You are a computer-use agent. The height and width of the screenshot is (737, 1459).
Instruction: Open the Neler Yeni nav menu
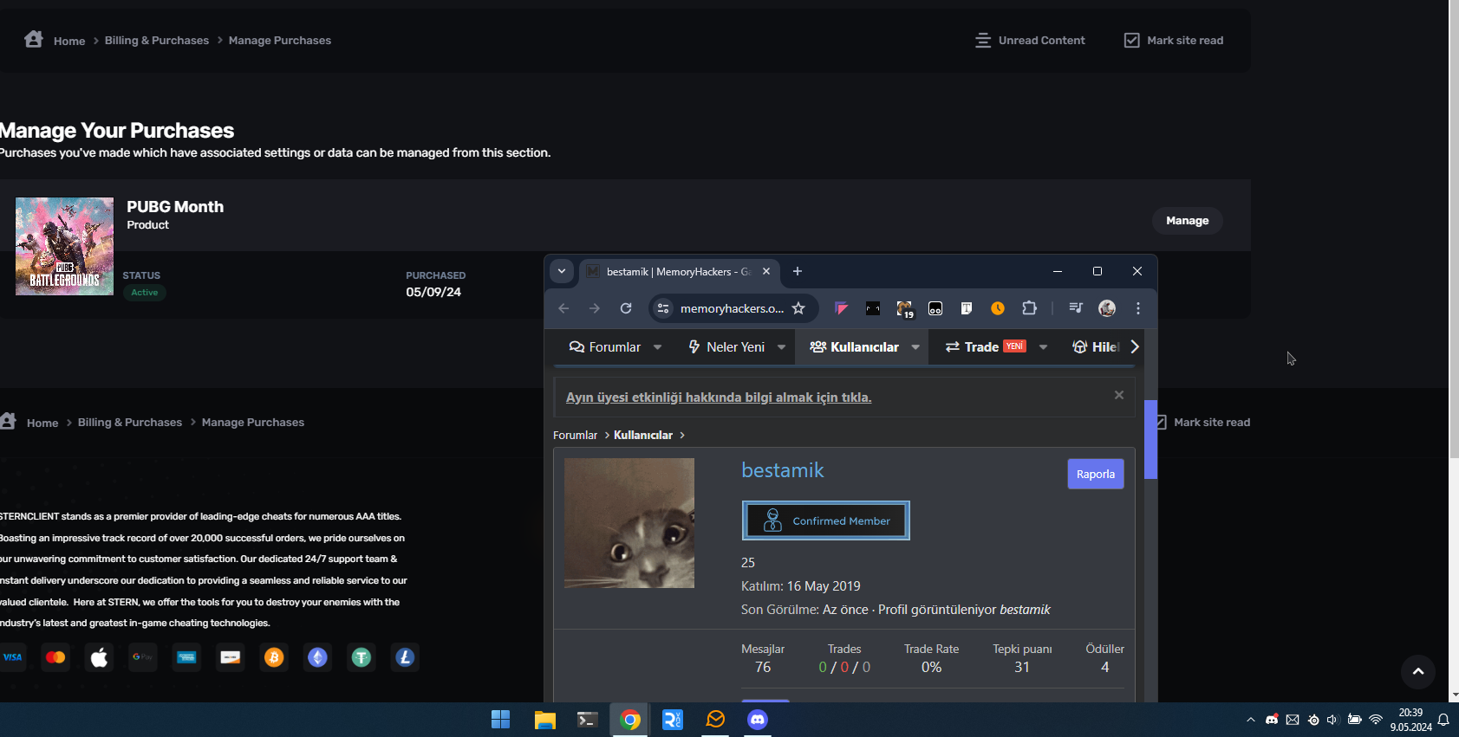(x=726, y=347)
